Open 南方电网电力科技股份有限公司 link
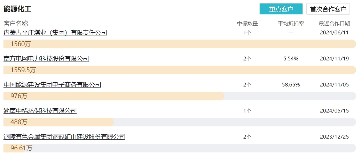 (46, 59)
